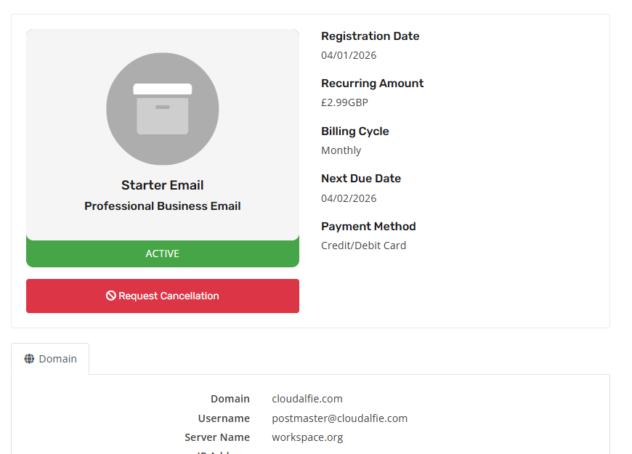Viewport: 632px width, 454px height.
Task: Click the archive box product icon
Action: tap(163, 109)
